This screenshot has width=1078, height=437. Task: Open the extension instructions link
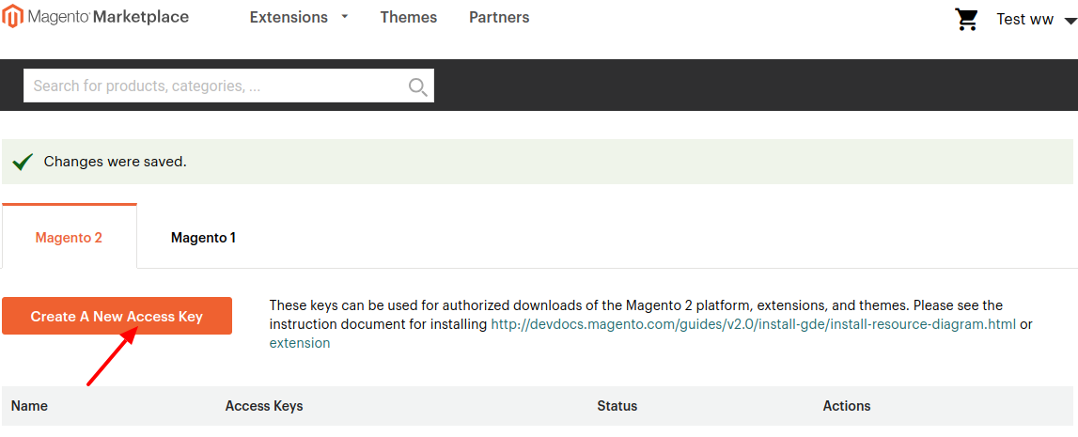(300, 343)
